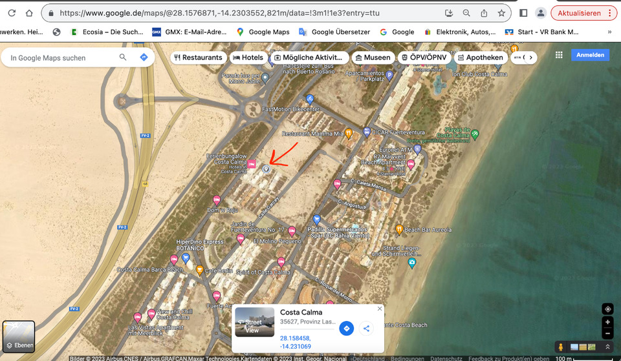Screen dimensions: 621x361
Task: Zoom out with the minus button
Action: point(607,333)
